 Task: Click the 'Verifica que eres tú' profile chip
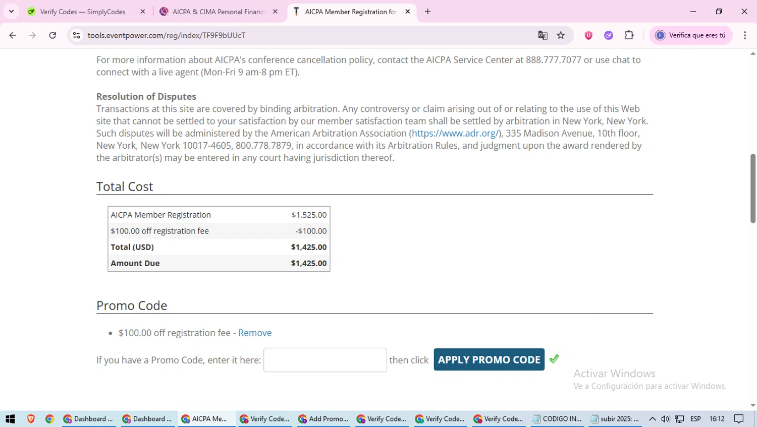tap(690, 35)
